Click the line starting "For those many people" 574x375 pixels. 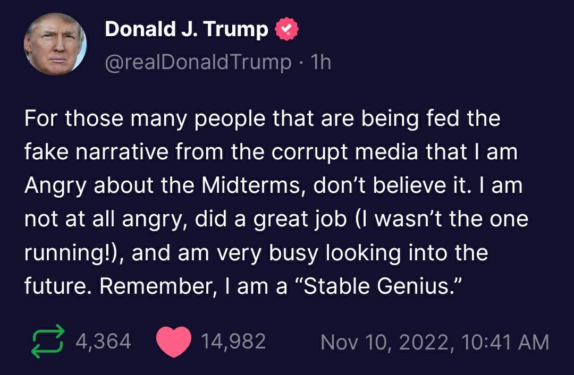click(x=263, y=119)
